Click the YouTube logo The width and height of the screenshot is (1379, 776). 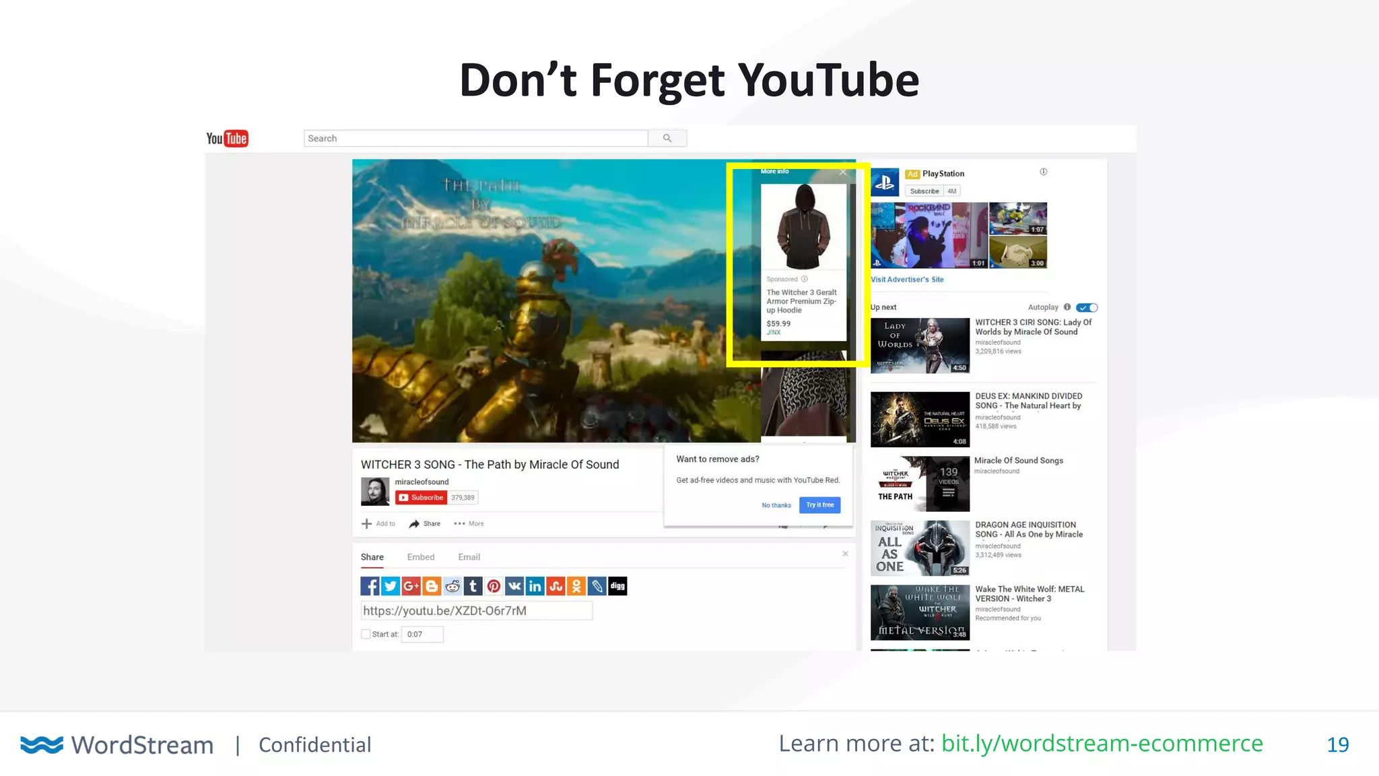coord(227,138)
